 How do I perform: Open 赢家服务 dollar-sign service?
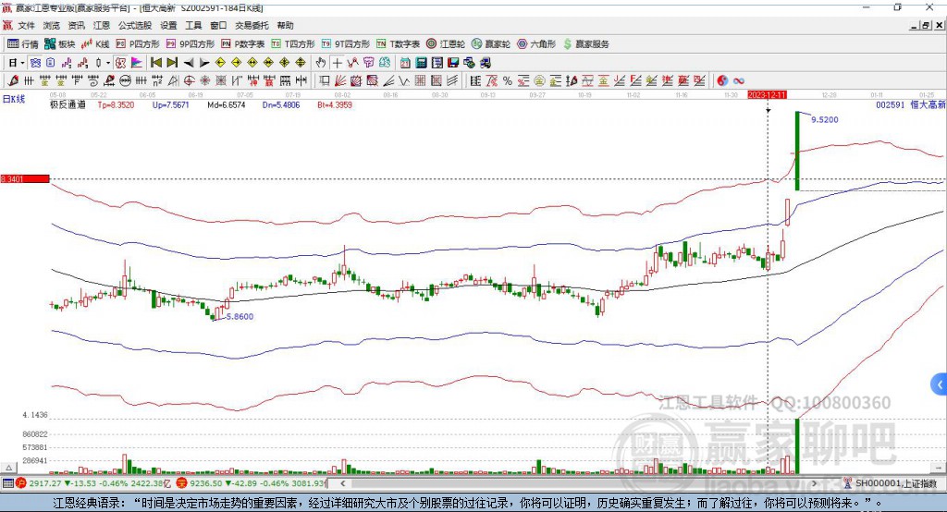[x=586, y=44]
